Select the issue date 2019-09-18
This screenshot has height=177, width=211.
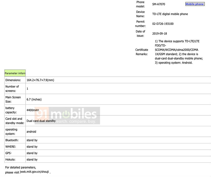pos(160,34)
